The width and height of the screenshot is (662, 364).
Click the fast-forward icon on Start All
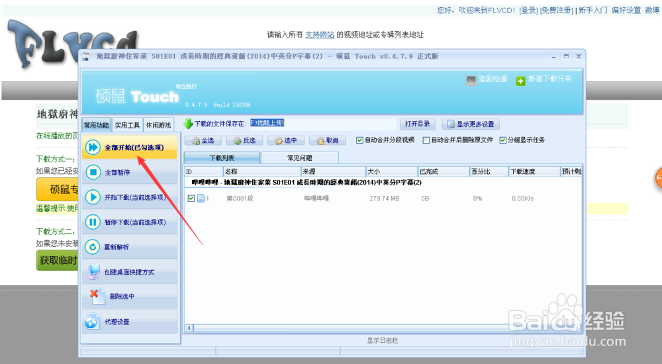click(x=93, y=147)
